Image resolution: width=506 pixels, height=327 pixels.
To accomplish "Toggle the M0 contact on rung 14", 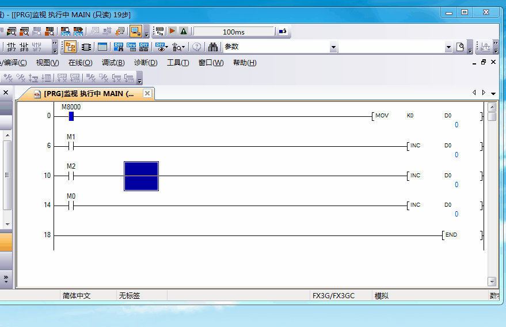I will click(x=71, y=205).
